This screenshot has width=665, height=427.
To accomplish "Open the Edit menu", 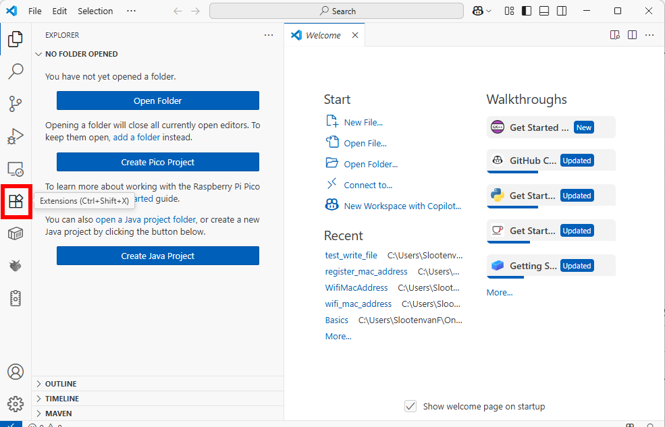I will [59, 11].
